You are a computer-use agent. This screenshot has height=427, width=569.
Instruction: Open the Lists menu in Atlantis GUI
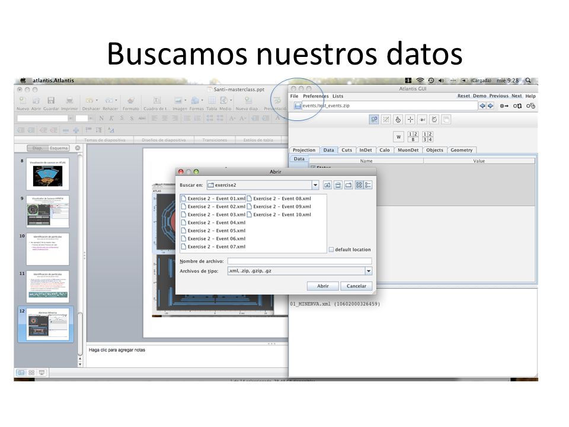(337, 96)
